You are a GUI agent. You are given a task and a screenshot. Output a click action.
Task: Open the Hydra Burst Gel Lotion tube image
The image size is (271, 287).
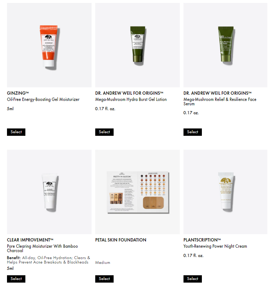point(137,45)
